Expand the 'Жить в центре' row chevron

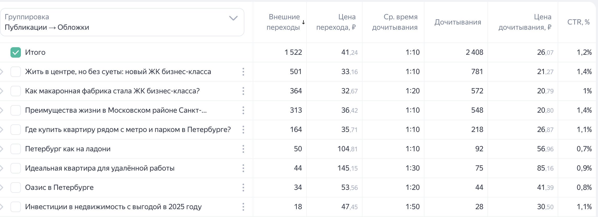2,72
